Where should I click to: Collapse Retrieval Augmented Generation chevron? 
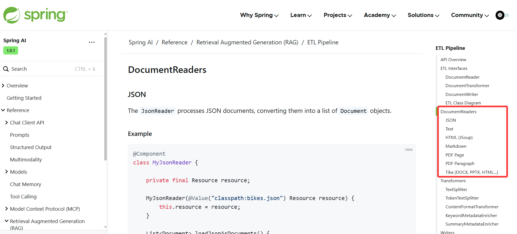6,221
